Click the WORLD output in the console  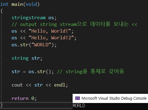(79, 105)
